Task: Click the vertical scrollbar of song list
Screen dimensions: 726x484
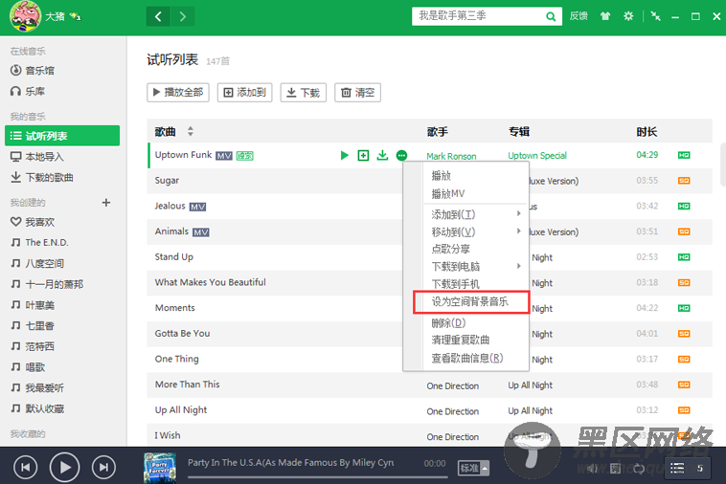Action: pos(723,165)
